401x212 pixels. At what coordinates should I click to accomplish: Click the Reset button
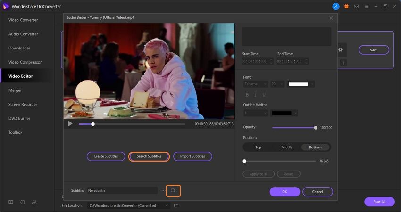tap(288, 174)
